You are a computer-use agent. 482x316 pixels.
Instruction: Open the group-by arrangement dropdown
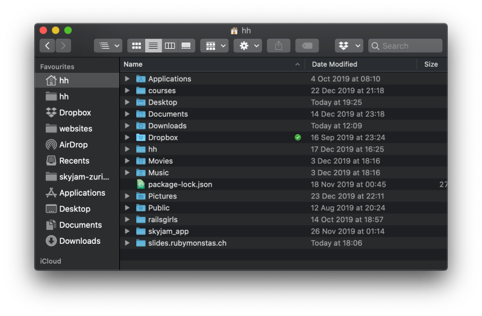214,46
